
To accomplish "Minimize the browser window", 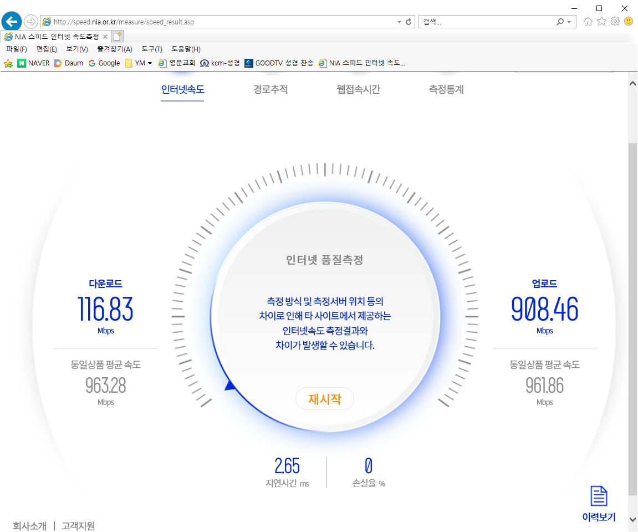I will click(x=574, y=8).
